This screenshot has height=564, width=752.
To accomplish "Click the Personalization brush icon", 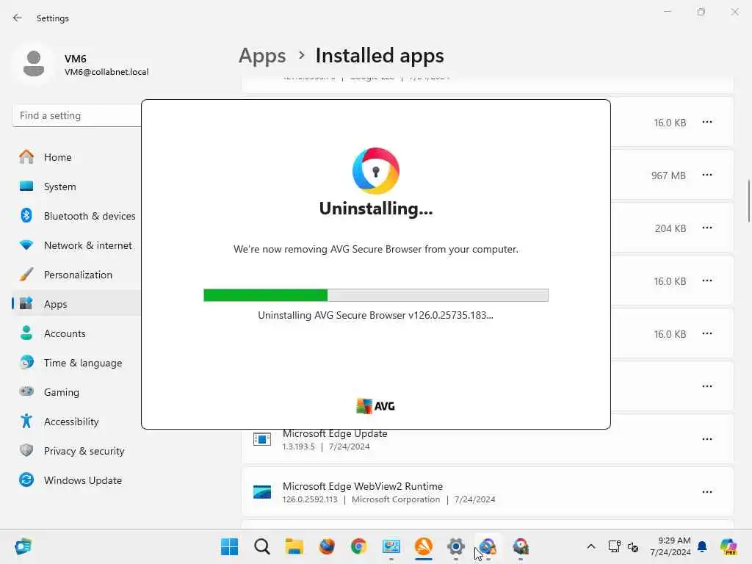I will (x=26, y=275).
